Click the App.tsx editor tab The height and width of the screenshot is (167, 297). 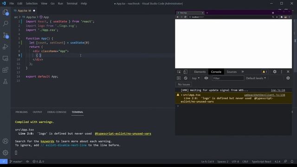pos(24,11)
